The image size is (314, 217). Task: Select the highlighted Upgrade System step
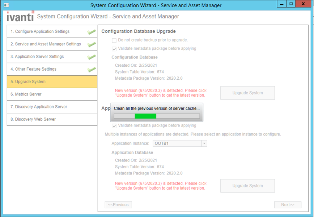(52, 82)
